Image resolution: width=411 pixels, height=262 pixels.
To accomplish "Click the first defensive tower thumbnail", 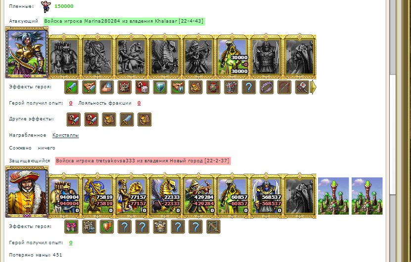I will [x=333, y=196].
